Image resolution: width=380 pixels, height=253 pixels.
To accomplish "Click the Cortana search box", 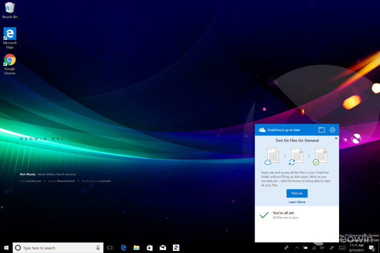I will 55,247.
